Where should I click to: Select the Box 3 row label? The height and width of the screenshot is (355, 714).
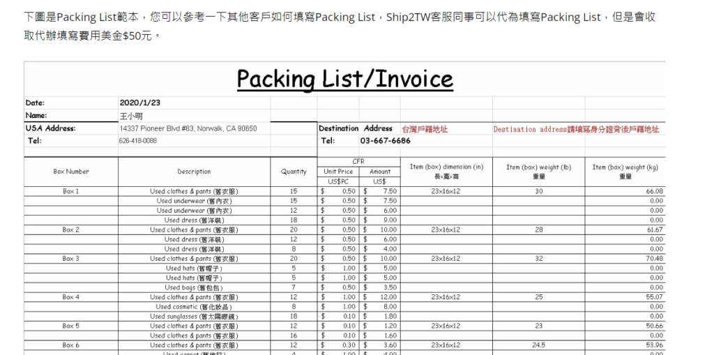[x=71, y=259]
